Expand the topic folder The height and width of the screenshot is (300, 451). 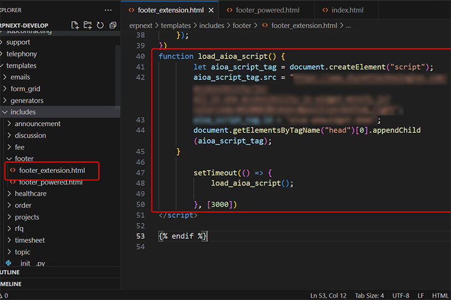tap(22, 252)
